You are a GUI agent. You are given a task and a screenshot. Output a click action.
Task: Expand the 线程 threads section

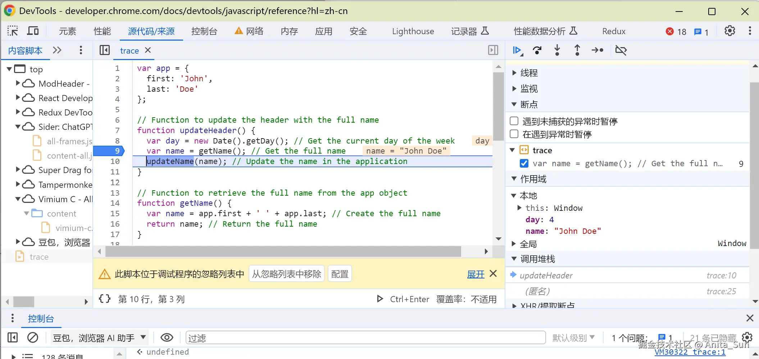coord(514,73)
